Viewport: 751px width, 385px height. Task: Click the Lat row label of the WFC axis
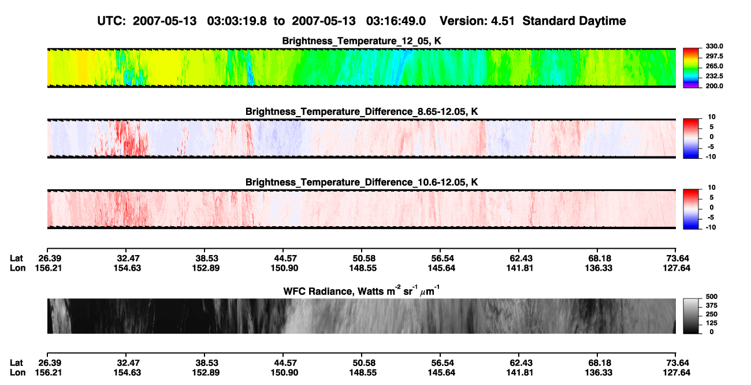pos(17,363)
